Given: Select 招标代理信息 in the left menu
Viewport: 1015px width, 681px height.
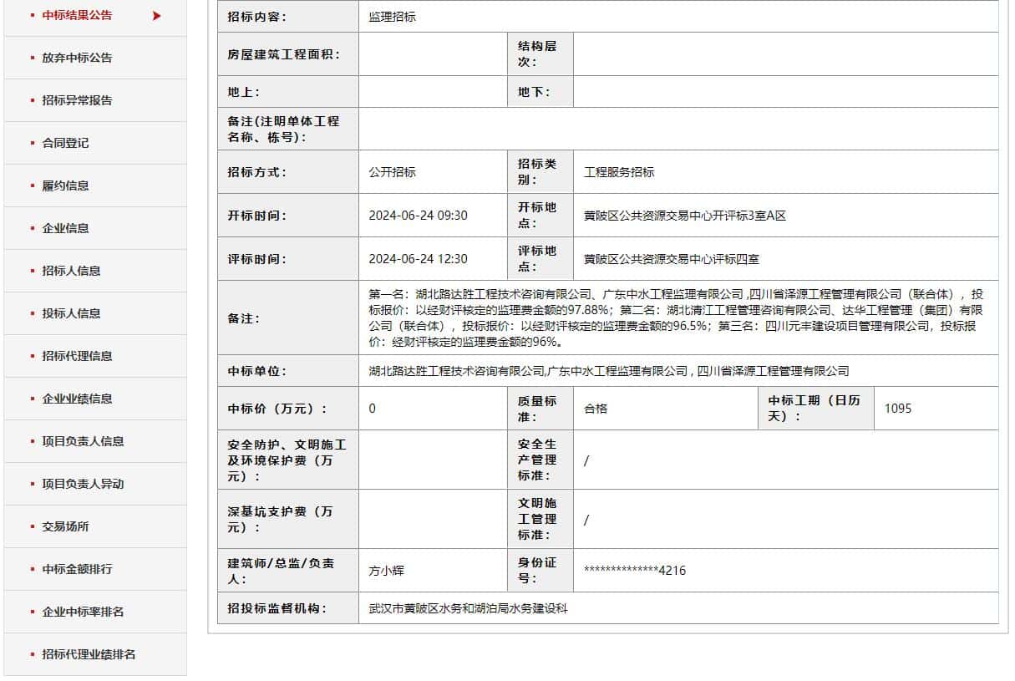Looking at the screenshot, I should [x=77, y=356].
